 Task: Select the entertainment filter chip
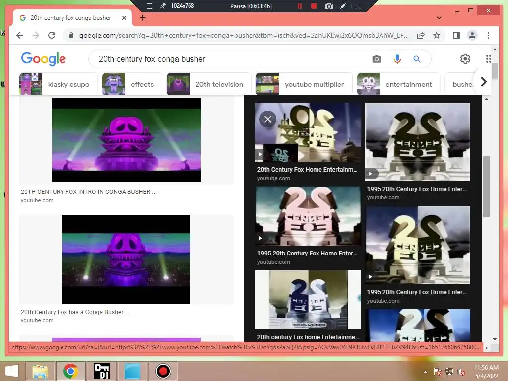398,84
